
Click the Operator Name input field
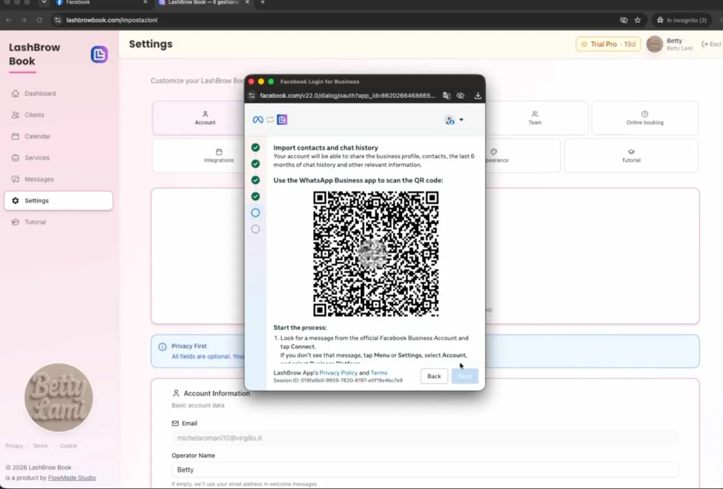425,470
